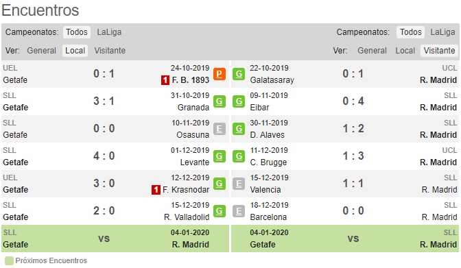The width and height of the screenshot is (461, 268).
Task: Select right LaLiga championship filter
Action: 442,32
